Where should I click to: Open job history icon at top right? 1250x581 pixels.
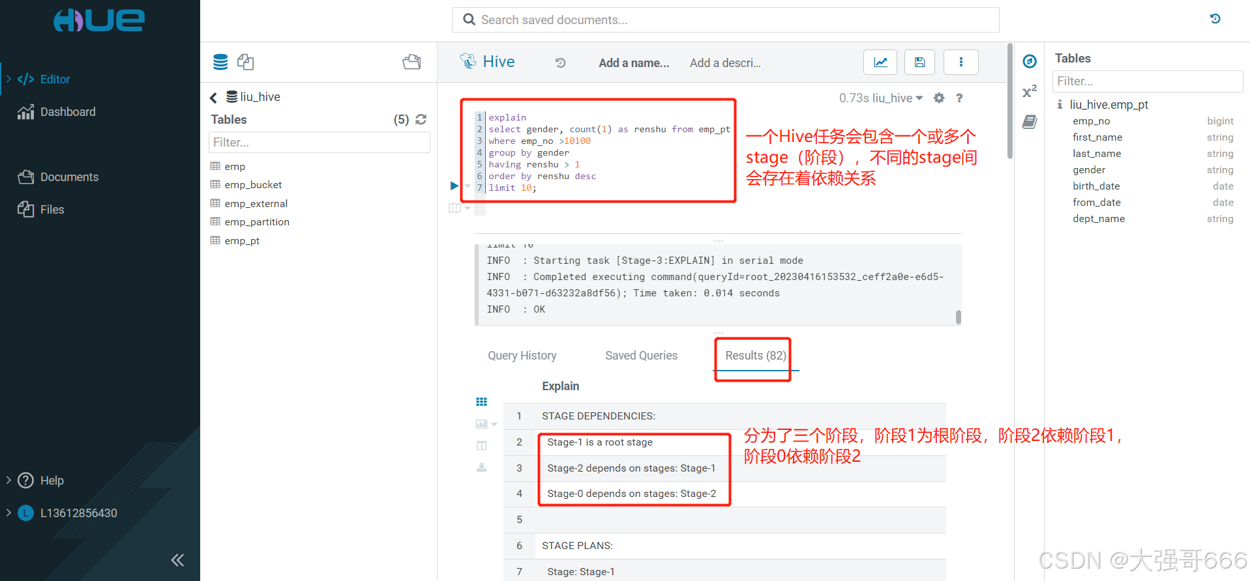coord(1215,19)
